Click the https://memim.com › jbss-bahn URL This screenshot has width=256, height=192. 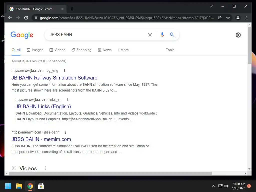point(35,132)
